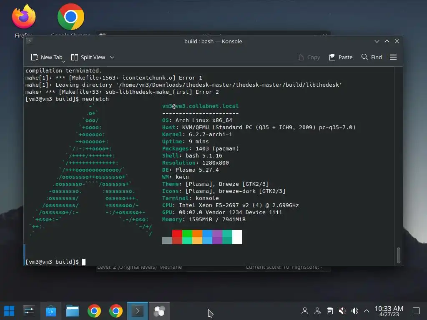This screenshot has width=427, height=320.
Task: Click the second Chrome icon in taskbar
Action: tap(116, 311)
